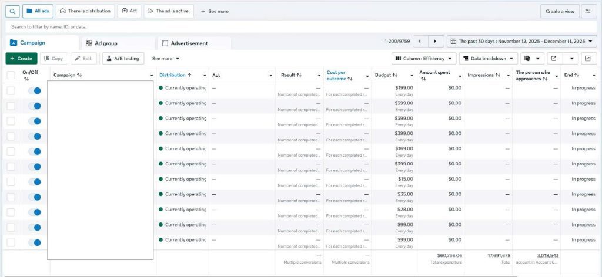Click the Distribution ascending sort arrow

[189, 75]
